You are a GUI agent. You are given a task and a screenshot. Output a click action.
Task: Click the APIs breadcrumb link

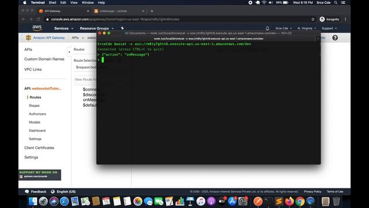pos(75,38)
